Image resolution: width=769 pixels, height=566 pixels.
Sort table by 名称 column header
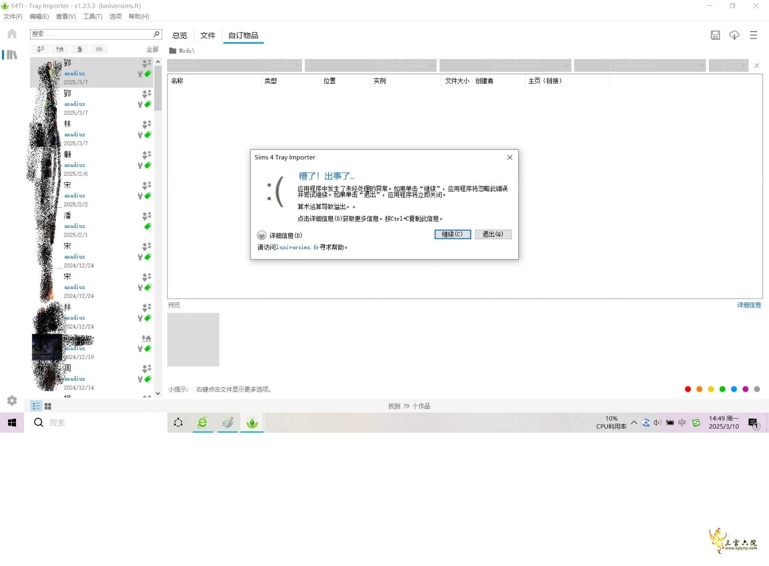tap(215, 81)
